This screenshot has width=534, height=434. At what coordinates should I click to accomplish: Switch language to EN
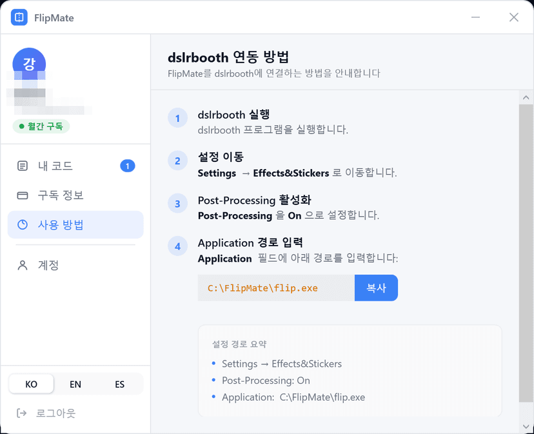75,384
